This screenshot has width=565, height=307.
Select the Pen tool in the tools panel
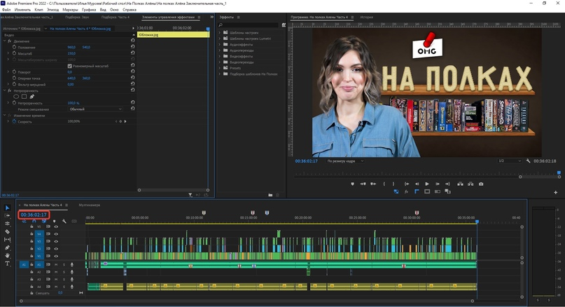pos(8,247)
